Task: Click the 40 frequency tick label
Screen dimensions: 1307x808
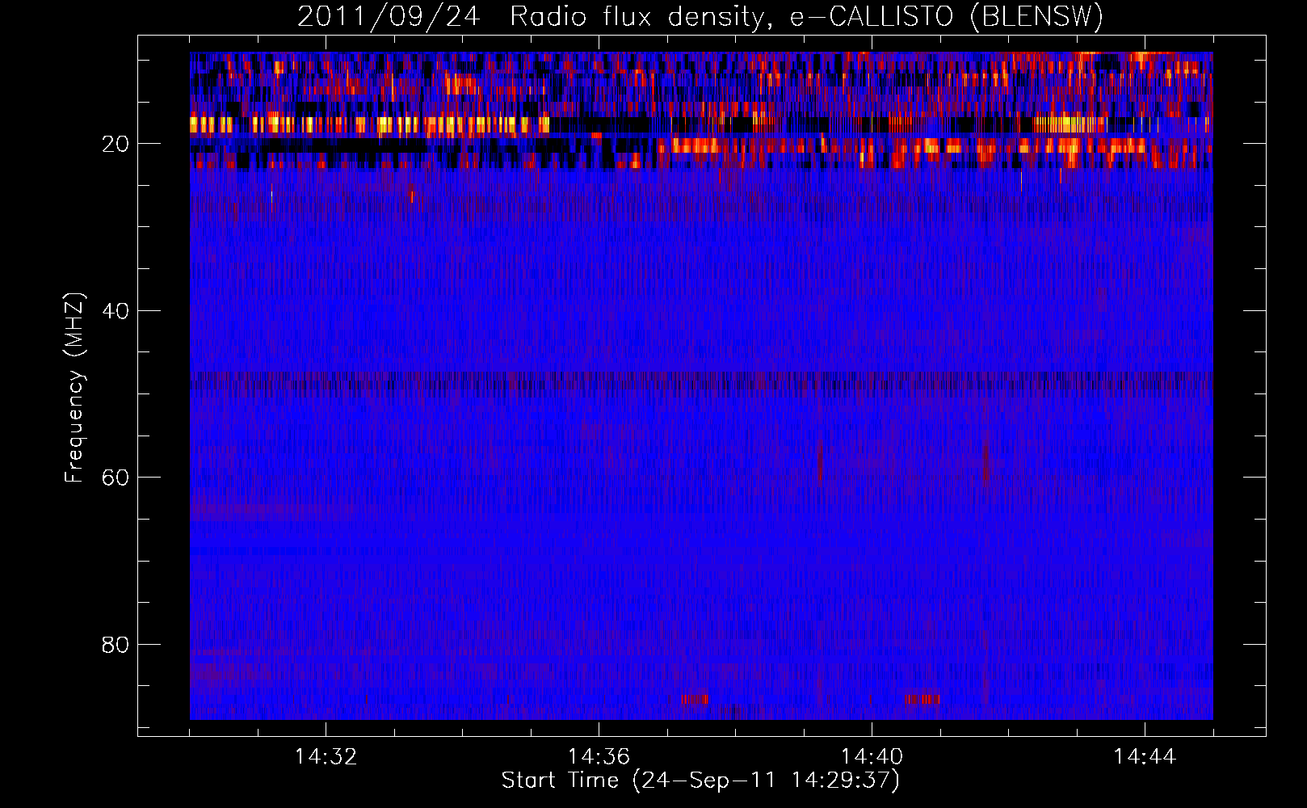Action: (x=116, y=311)
